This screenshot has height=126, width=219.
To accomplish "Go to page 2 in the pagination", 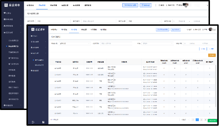I will click(201, 120).
